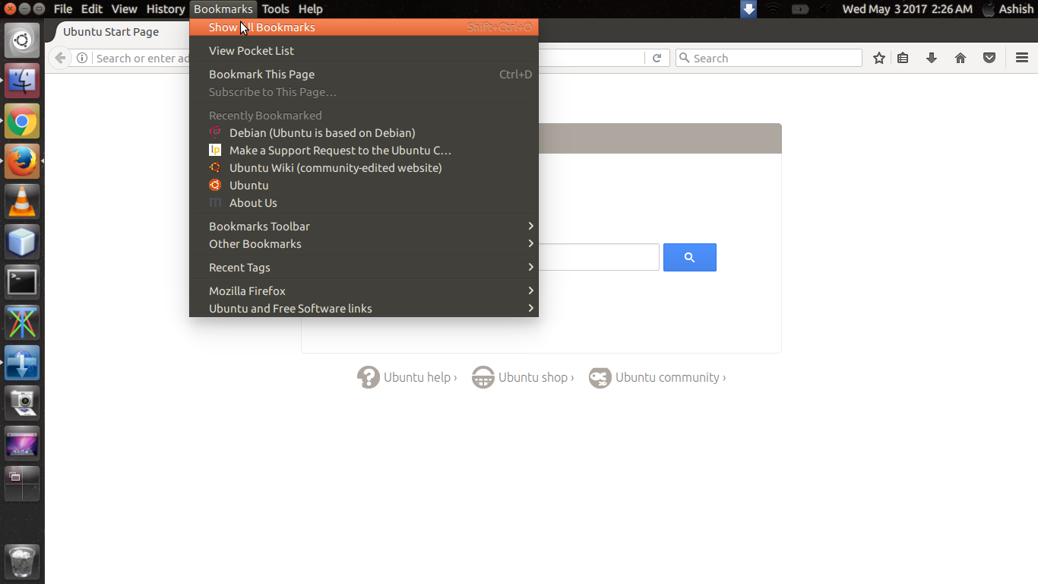The image size is (1038, 584).
Task: Open the Help menu
Action: pos(311,9)
